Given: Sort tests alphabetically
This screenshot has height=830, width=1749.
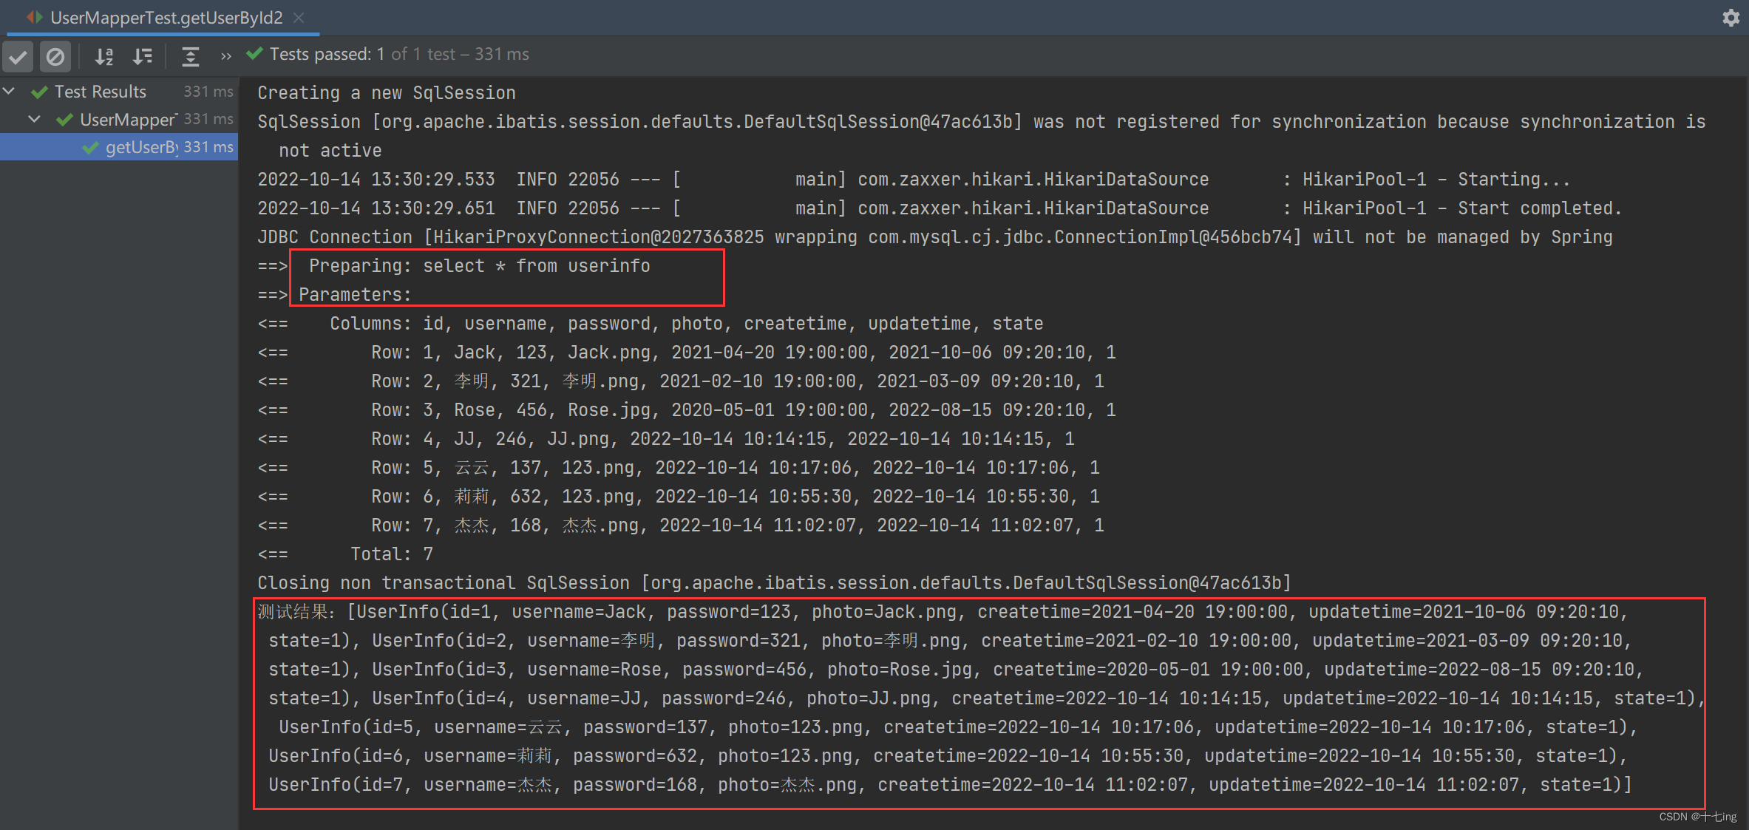Looking at the screenshot, I should pyautogui.click(x=104, y=56).
